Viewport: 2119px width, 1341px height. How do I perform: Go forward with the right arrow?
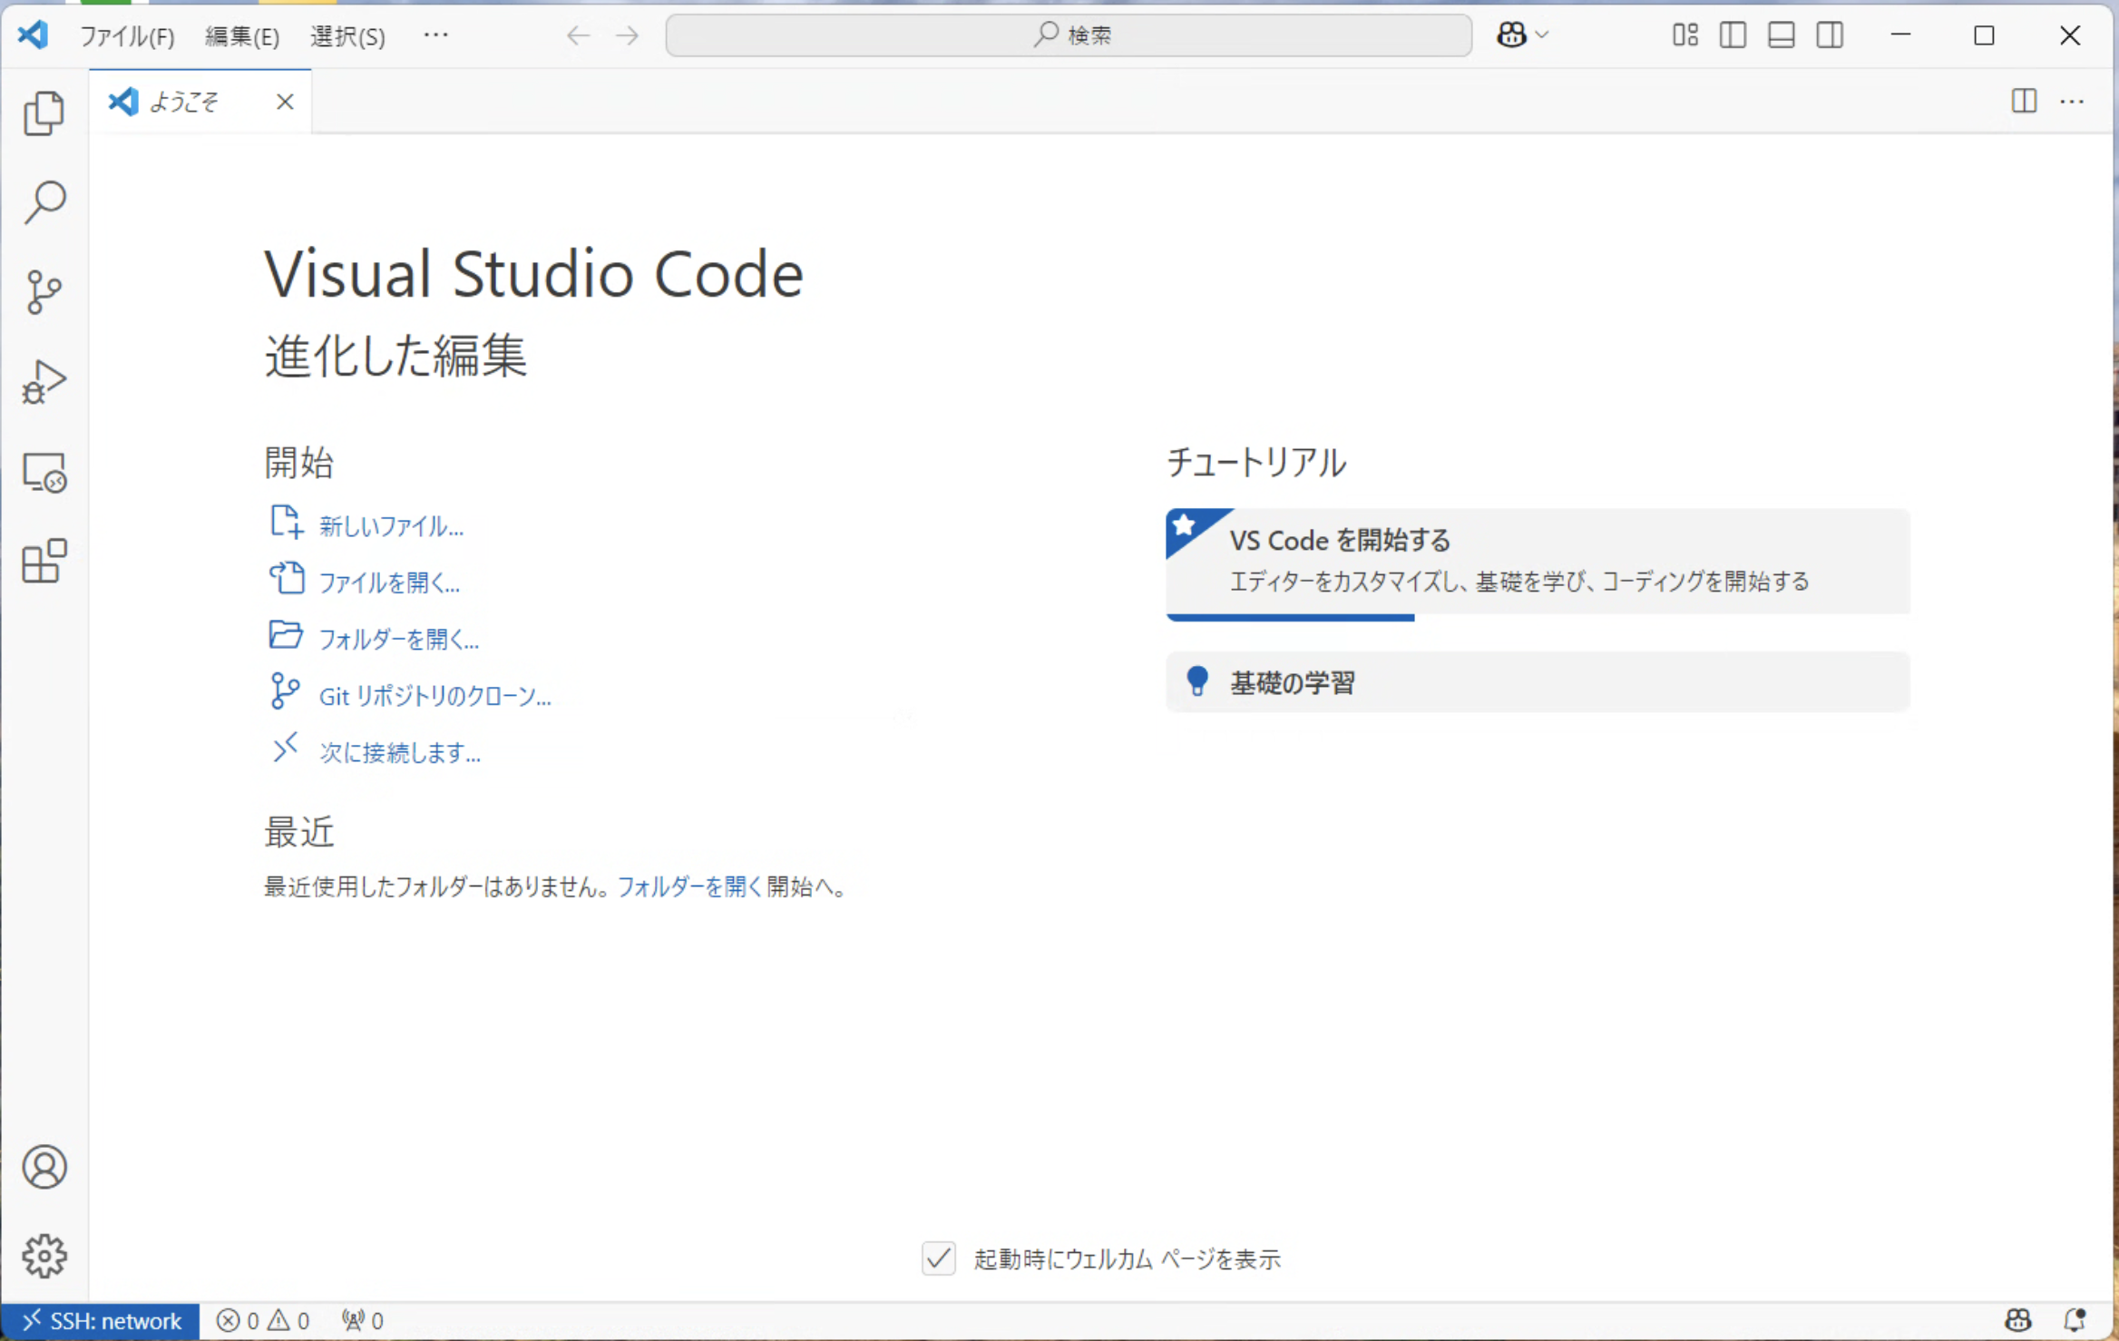coord(627,35)
